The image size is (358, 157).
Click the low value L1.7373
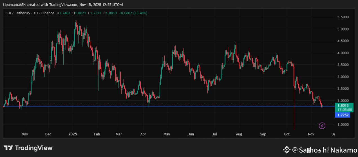(x=95, y=13)
